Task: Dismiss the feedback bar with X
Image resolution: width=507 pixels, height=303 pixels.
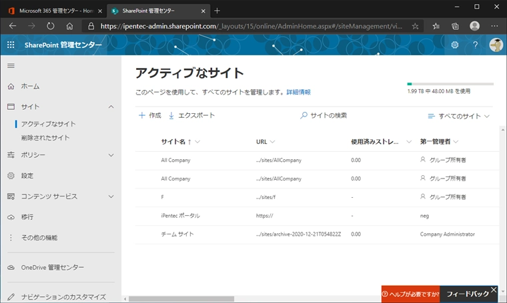Action: click(x=494, y=290)
